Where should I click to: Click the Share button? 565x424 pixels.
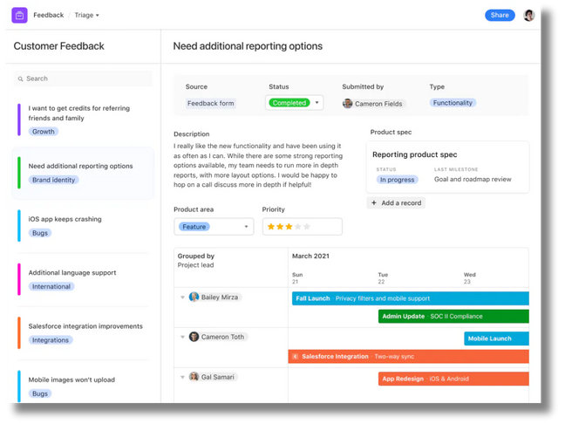click(x=500, y=15)
